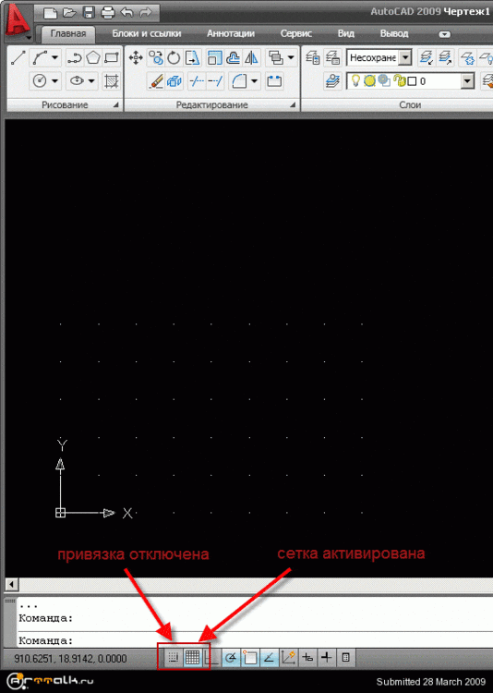Activate the Offset tool
Image resolution: width=493 pixels, height=693 pixels.
click(234, 57)
